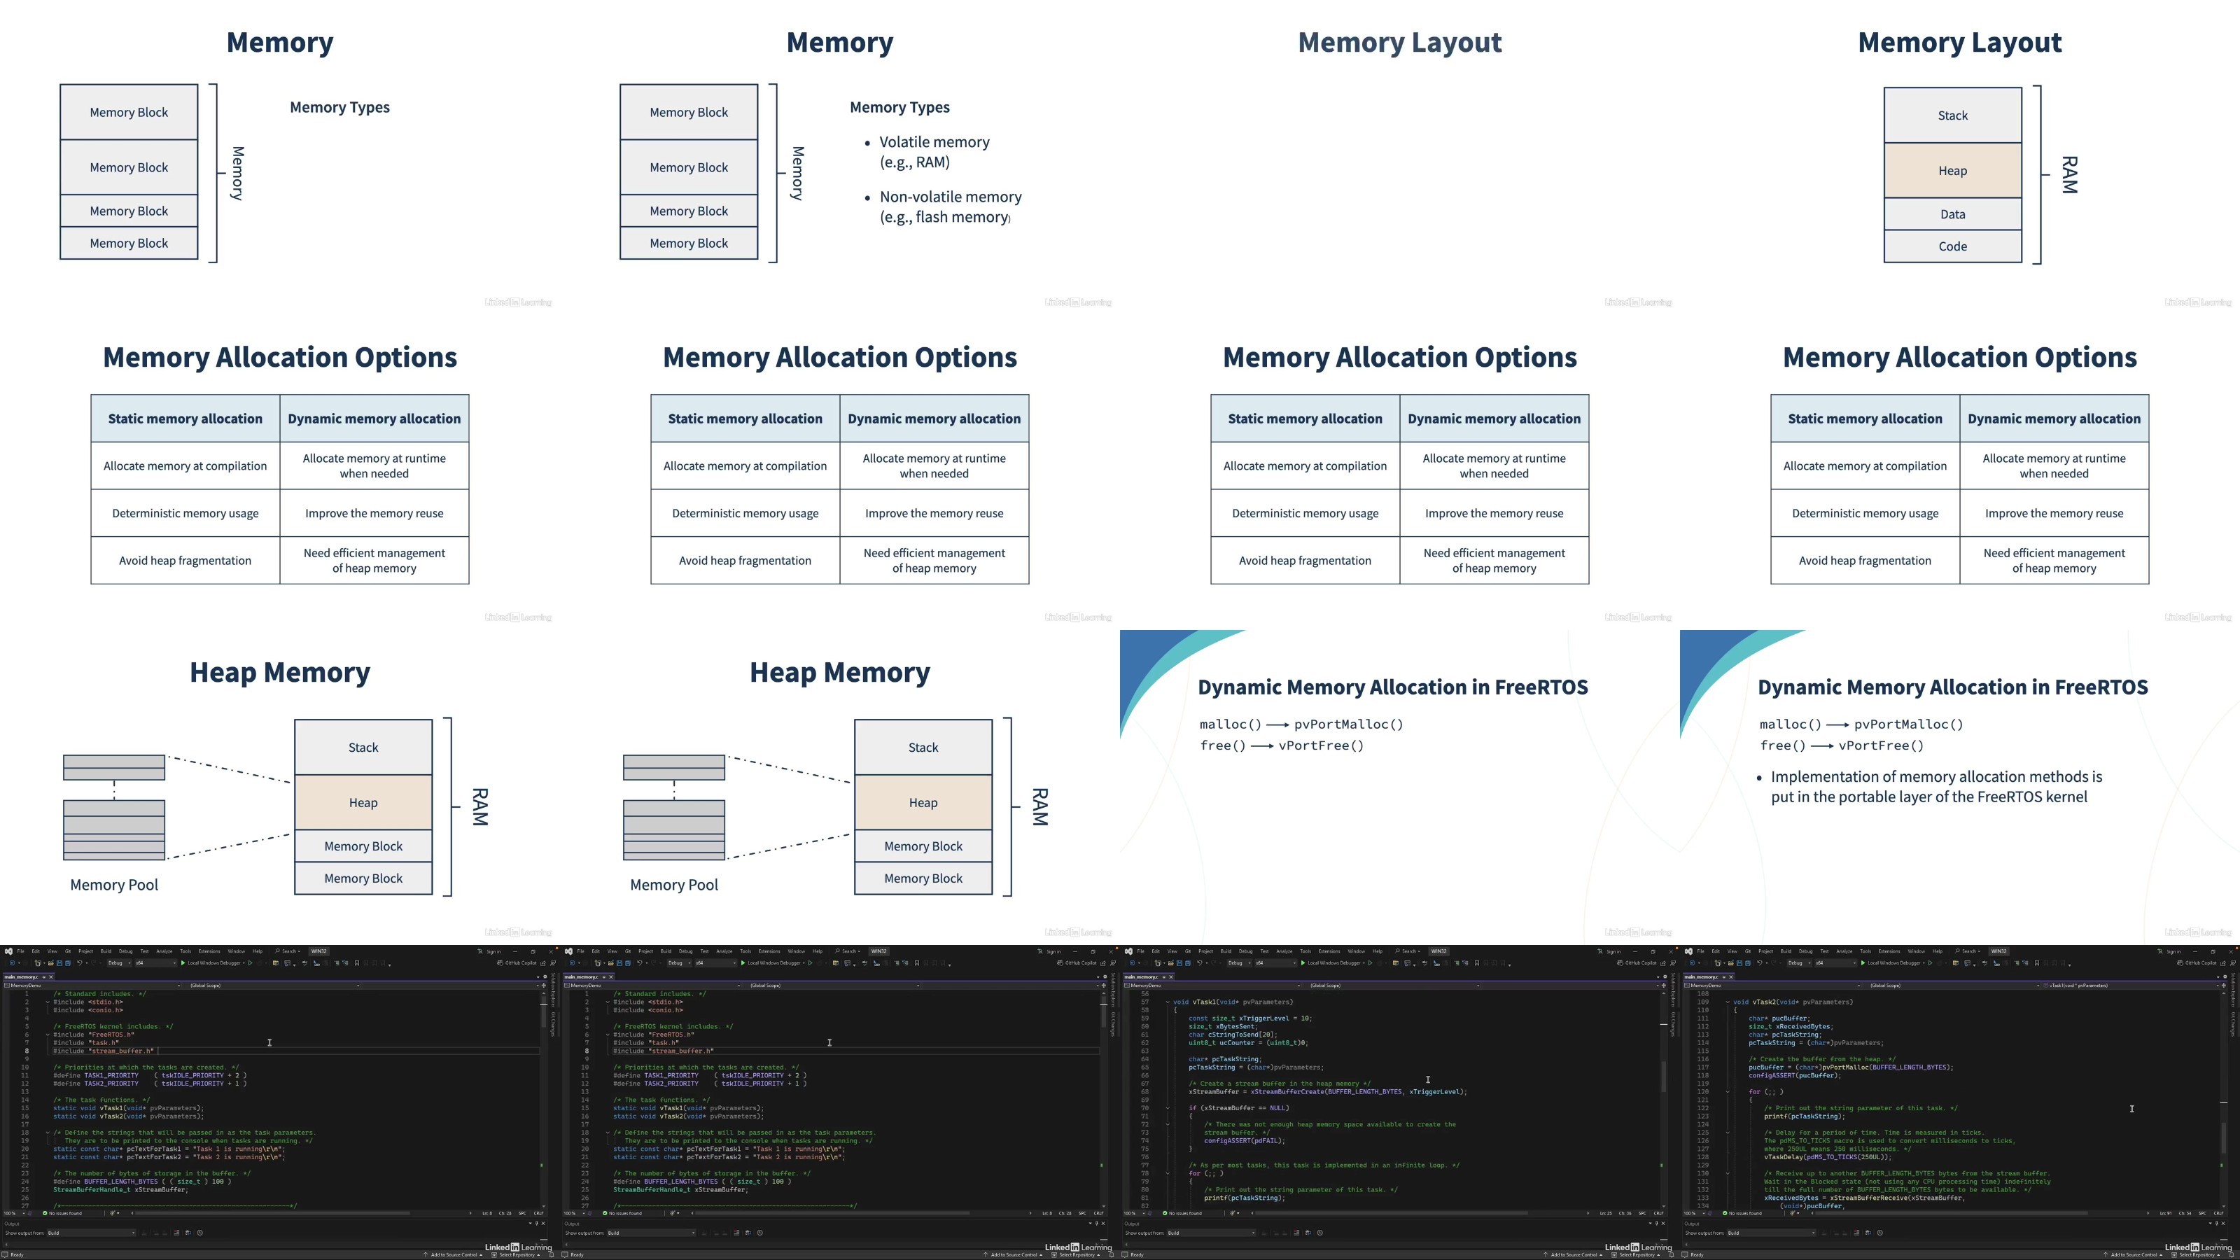2240x1260 pixels.
Task: Toggle Output panel auto-hide pin in vTask2 window
Action: [2218, 1224]
